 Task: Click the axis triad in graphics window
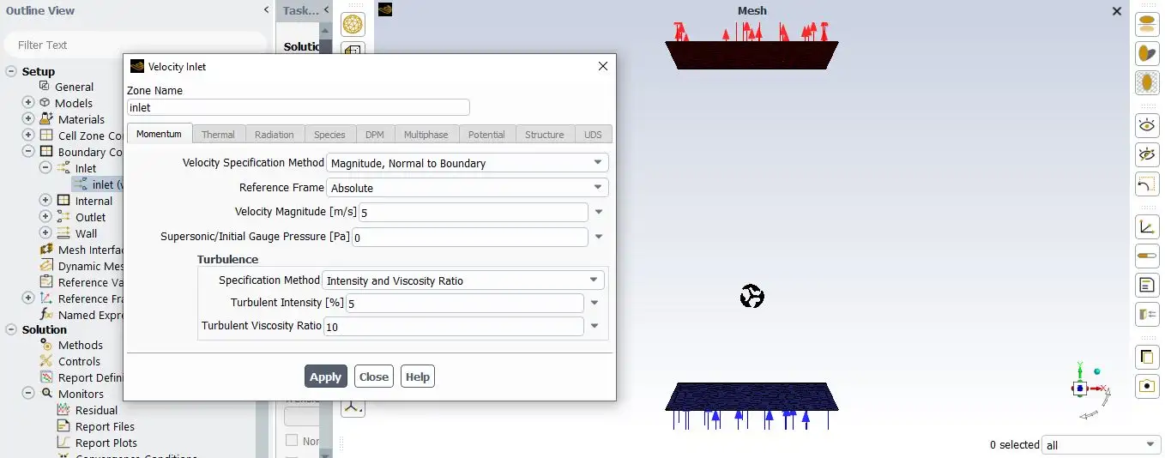(1089, 390)
